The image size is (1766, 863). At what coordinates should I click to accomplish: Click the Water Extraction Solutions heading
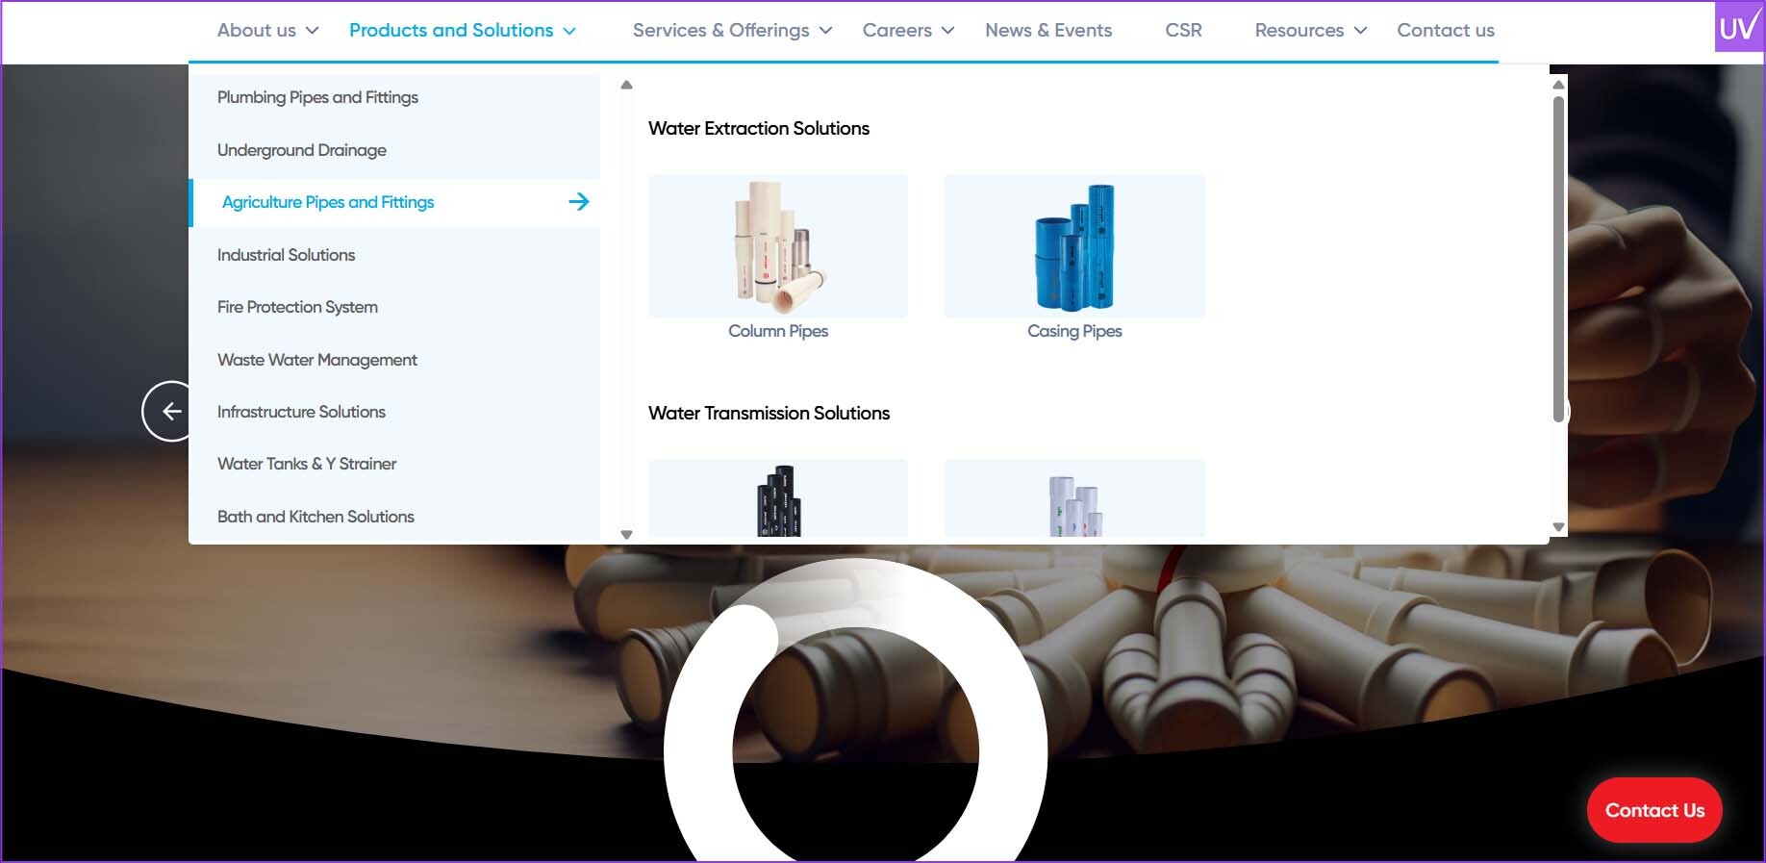759,128
